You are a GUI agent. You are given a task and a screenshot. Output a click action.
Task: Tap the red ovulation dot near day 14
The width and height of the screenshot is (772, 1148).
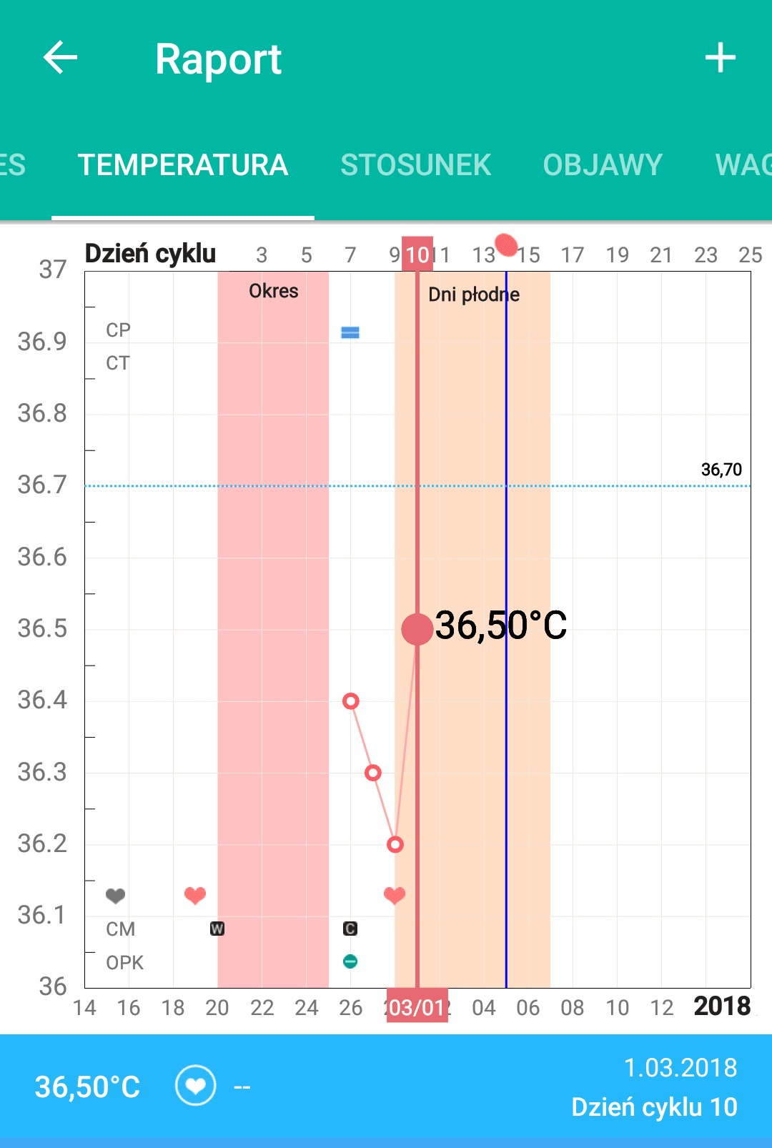(x=506, y=244)
